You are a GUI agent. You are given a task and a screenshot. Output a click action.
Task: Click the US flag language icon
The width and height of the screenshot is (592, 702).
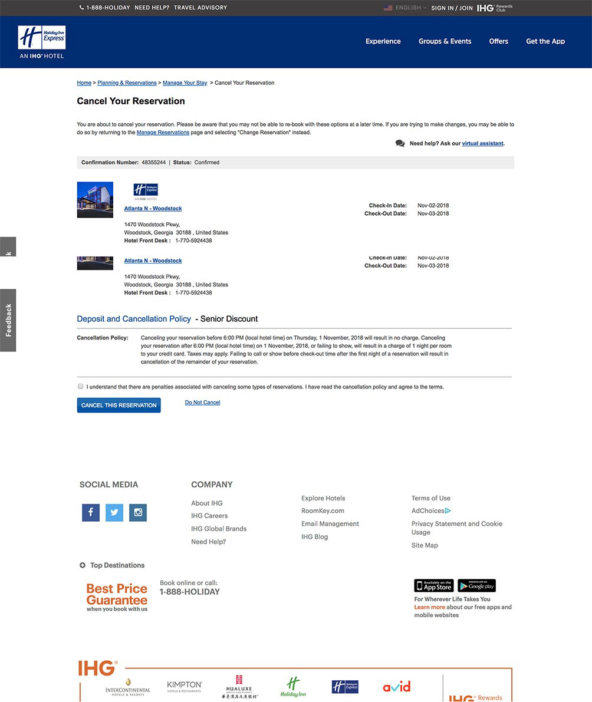[x=388, y=8]
